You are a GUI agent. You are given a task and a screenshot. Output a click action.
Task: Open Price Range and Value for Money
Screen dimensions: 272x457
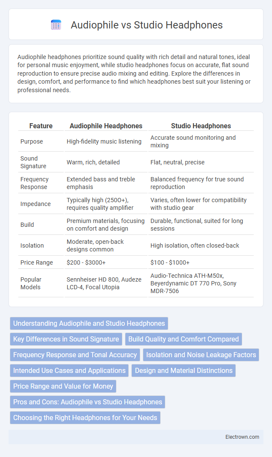coord(63,386)
